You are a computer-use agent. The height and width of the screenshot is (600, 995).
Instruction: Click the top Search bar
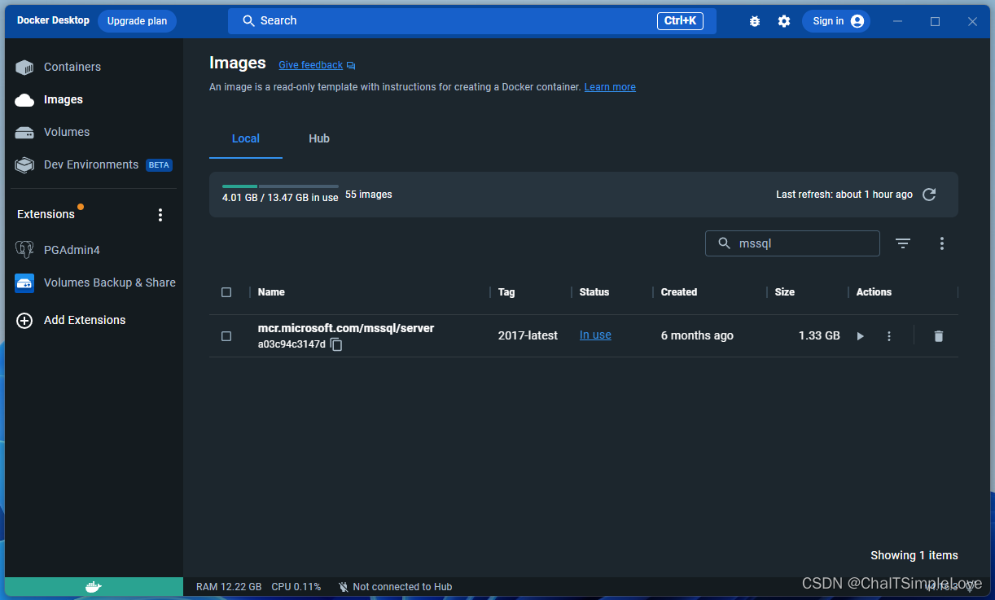[472, 21]
